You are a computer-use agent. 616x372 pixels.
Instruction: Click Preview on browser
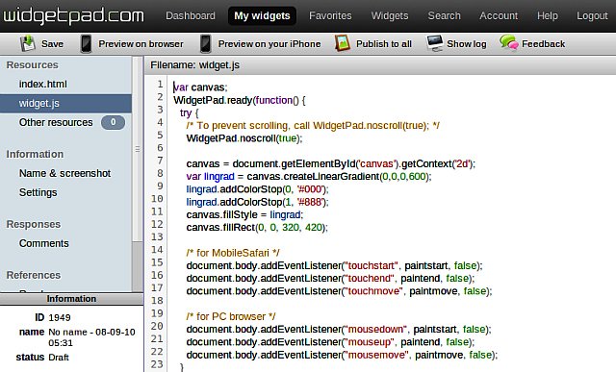click(141, 44)
